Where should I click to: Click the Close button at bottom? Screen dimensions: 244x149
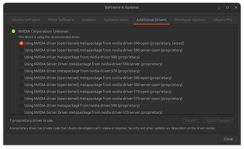pyautogui.click(x=228, y=139)
